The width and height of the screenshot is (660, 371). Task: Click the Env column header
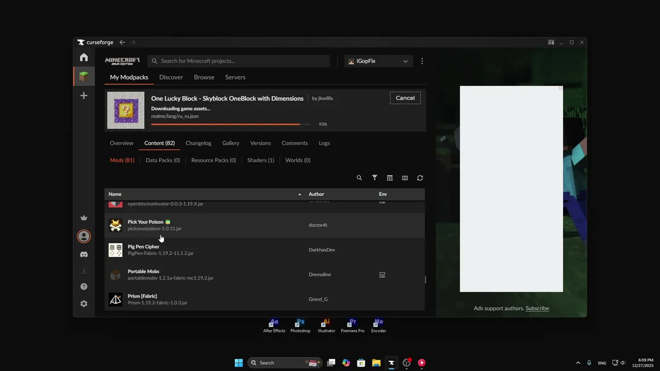[383, 194]
